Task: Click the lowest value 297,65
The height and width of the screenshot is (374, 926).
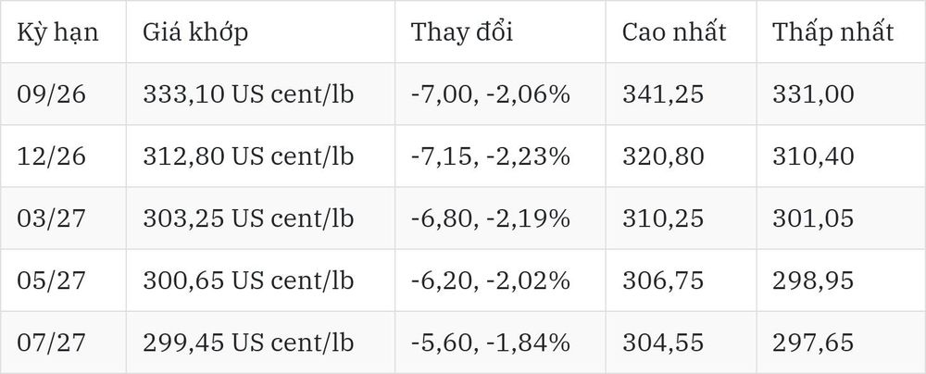Action: point(813,343)
